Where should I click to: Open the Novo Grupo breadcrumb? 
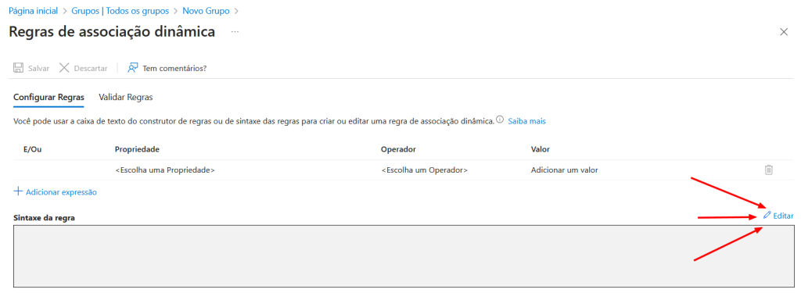(206, 10)
